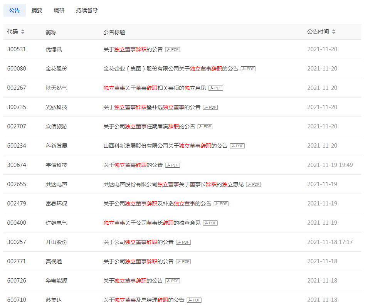Viewport: 368px width, 308px height.
Task: Open PDF icon for 优博讯 announcement
Action: tap(173, 49)
